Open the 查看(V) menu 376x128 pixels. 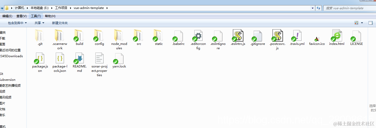pos(22,16)
